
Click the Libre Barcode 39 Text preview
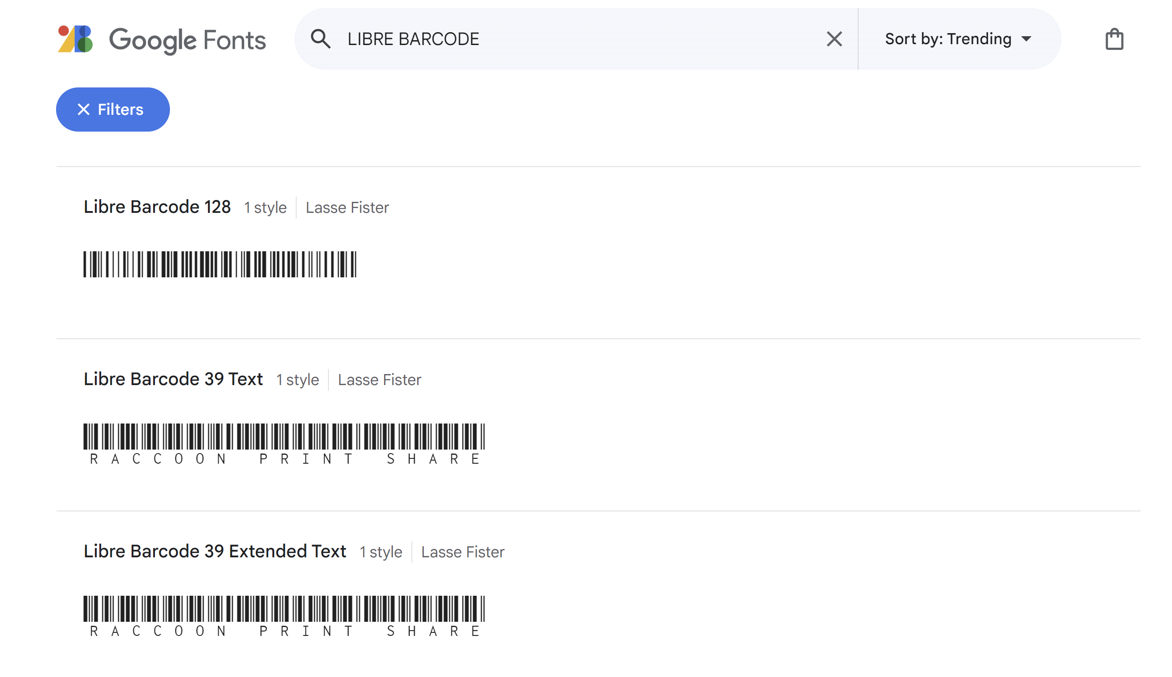click(x=284, y=444)
